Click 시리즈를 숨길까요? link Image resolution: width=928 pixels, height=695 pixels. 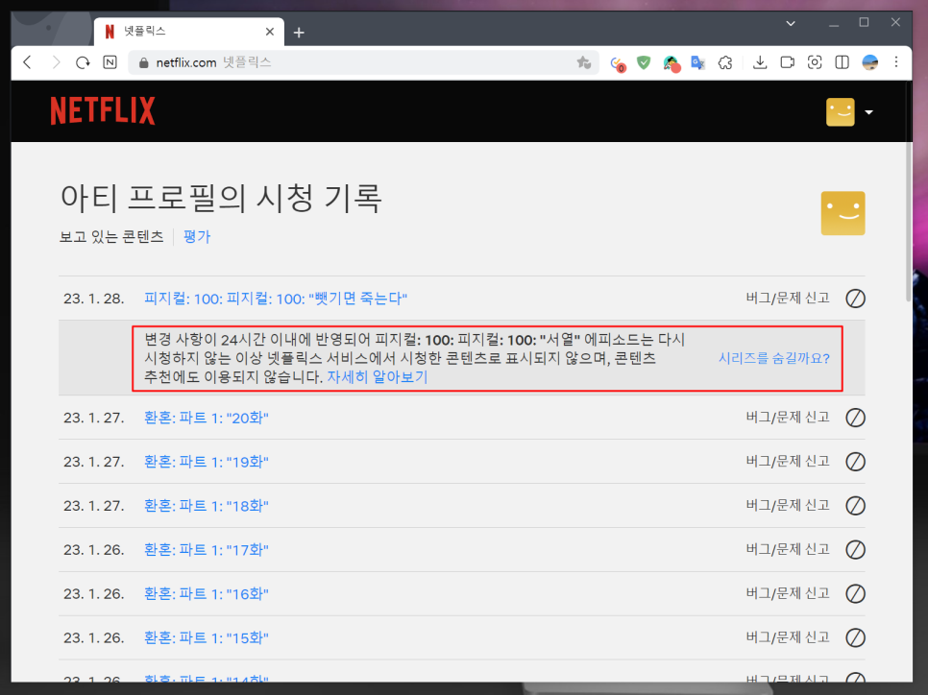point(774,358)
